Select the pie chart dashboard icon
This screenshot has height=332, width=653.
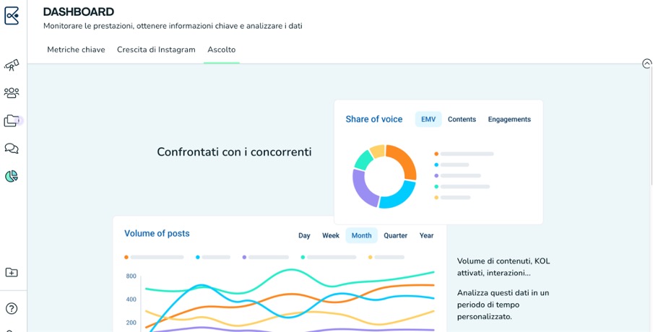[12, 176]
